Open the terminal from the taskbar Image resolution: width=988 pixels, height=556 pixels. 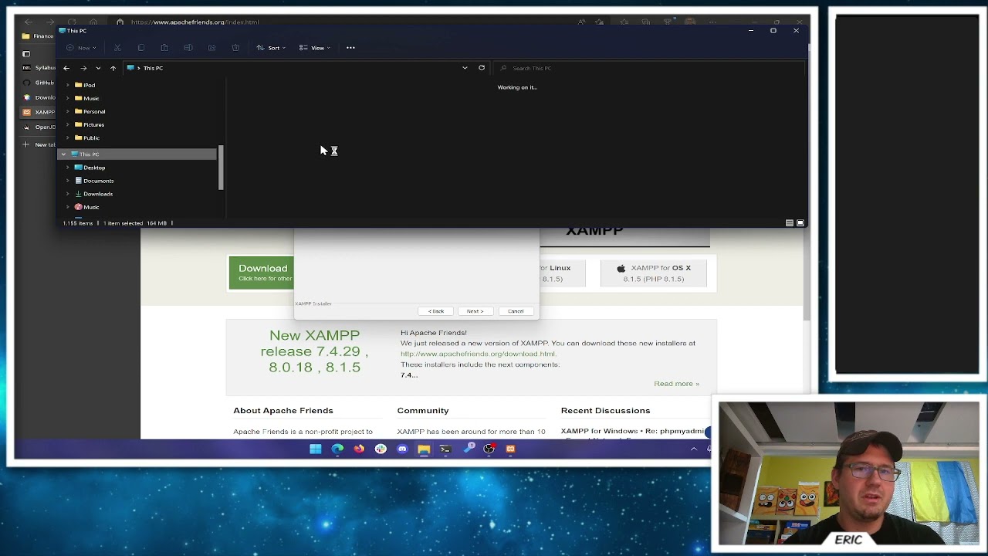(445, 449)
